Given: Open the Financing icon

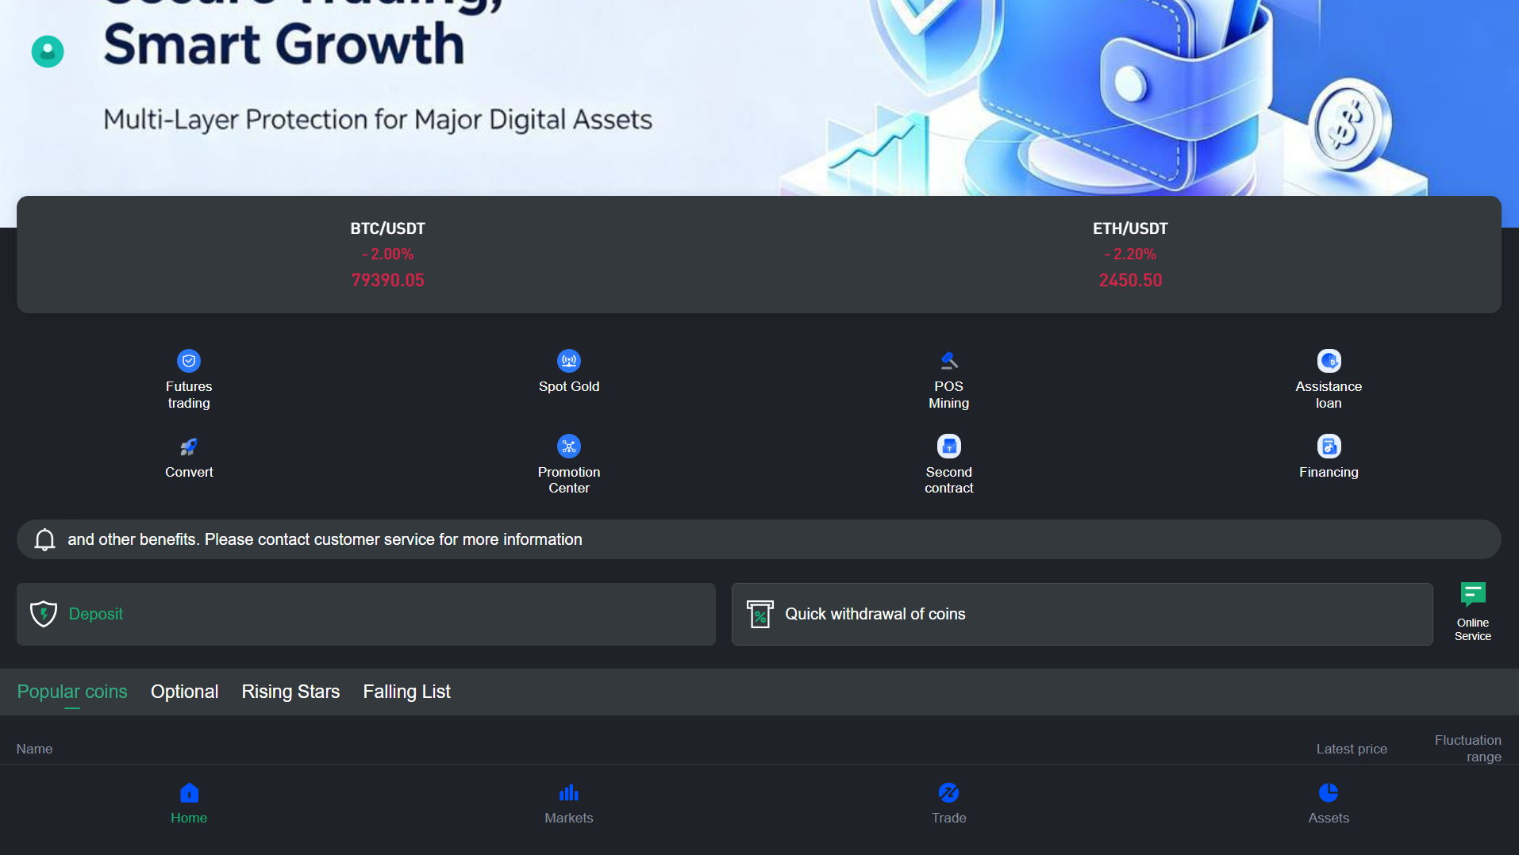Looking at the screenshot, I should tap(1329, 447).
